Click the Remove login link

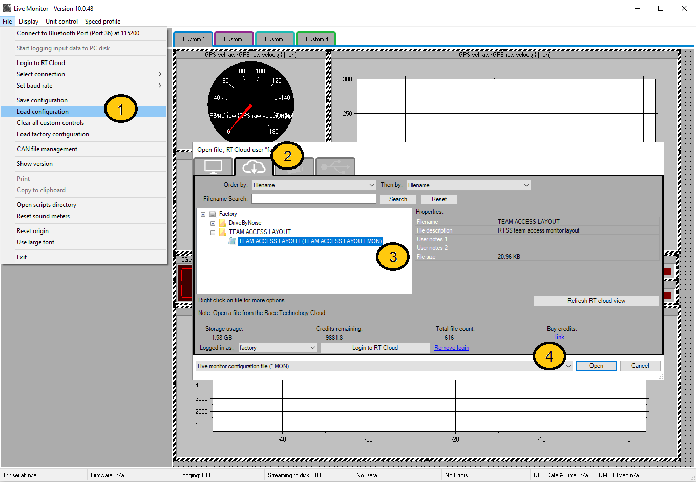tap(451, 348)
